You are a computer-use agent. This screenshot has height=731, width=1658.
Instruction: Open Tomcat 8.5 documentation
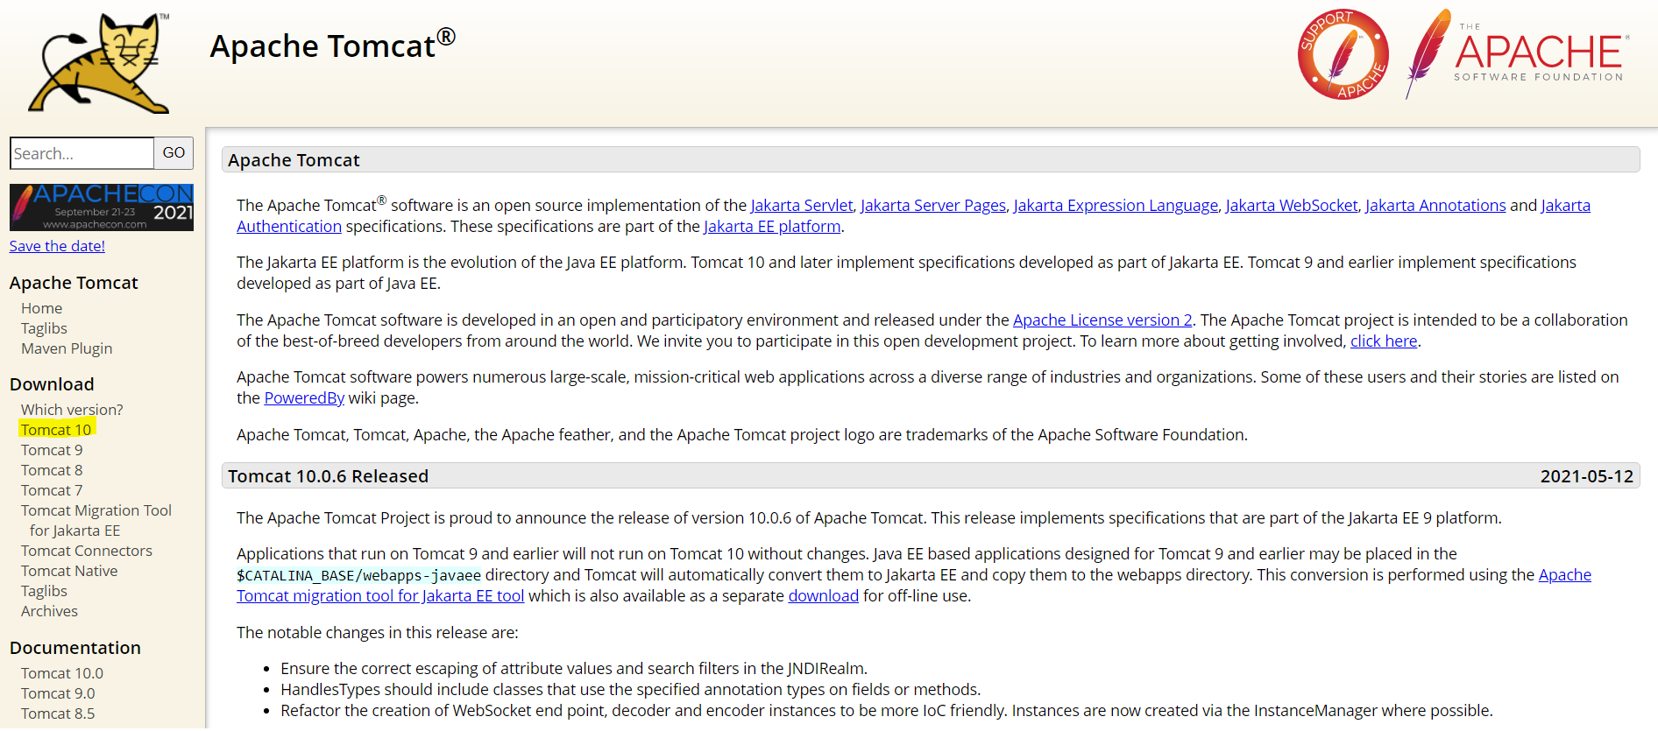pyautogui.click(x=58, y=713)
